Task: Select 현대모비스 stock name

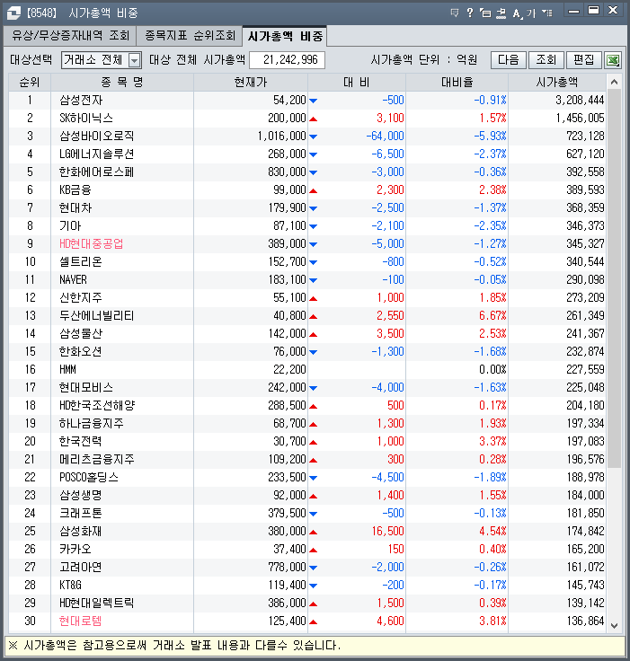Action: [86, 387]
